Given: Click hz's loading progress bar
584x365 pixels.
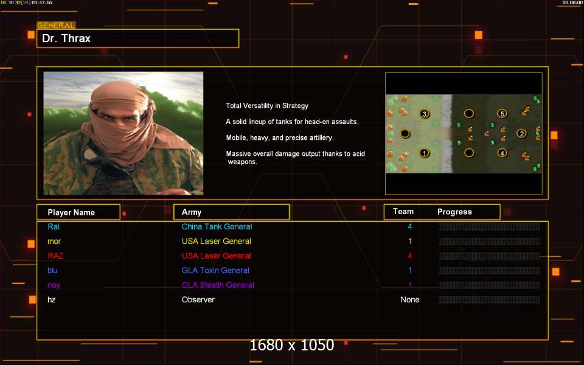Looking at the screenshot, I should coord(489,300).
